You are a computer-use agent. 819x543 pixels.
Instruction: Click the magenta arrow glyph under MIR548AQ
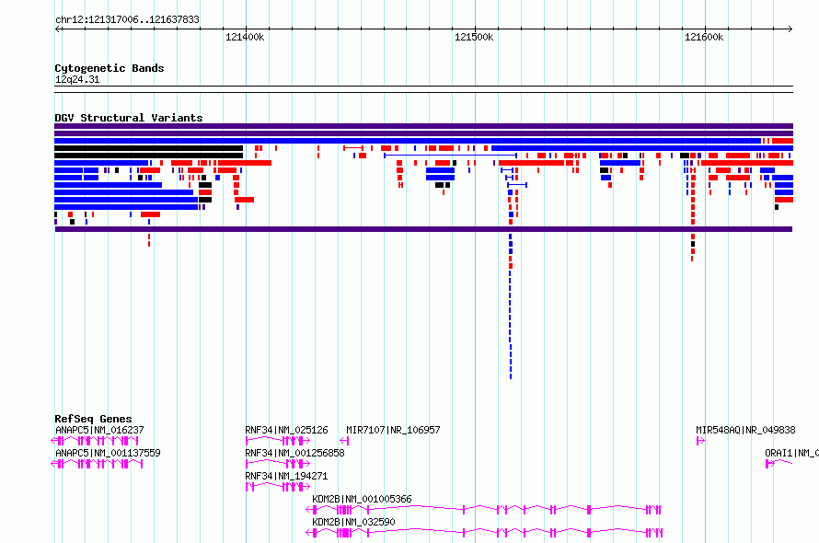[700, 441]
